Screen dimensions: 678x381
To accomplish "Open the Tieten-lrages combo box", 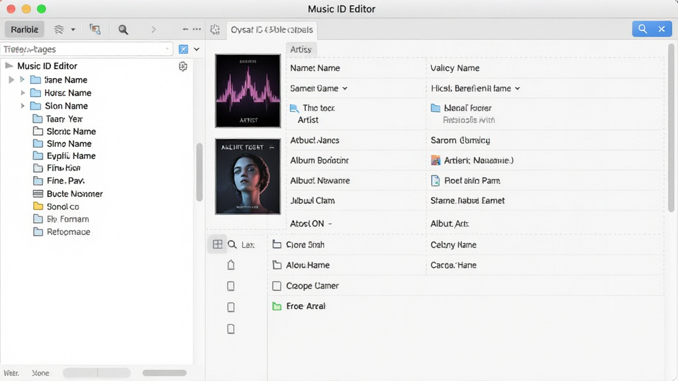I will [87, 49].
